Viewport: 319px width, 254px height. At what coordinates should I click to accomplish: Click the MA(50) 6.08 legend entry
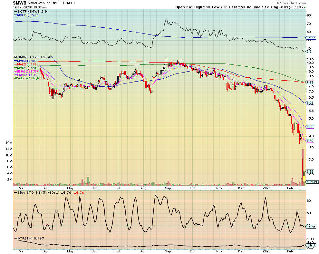[x=24, y=61]
